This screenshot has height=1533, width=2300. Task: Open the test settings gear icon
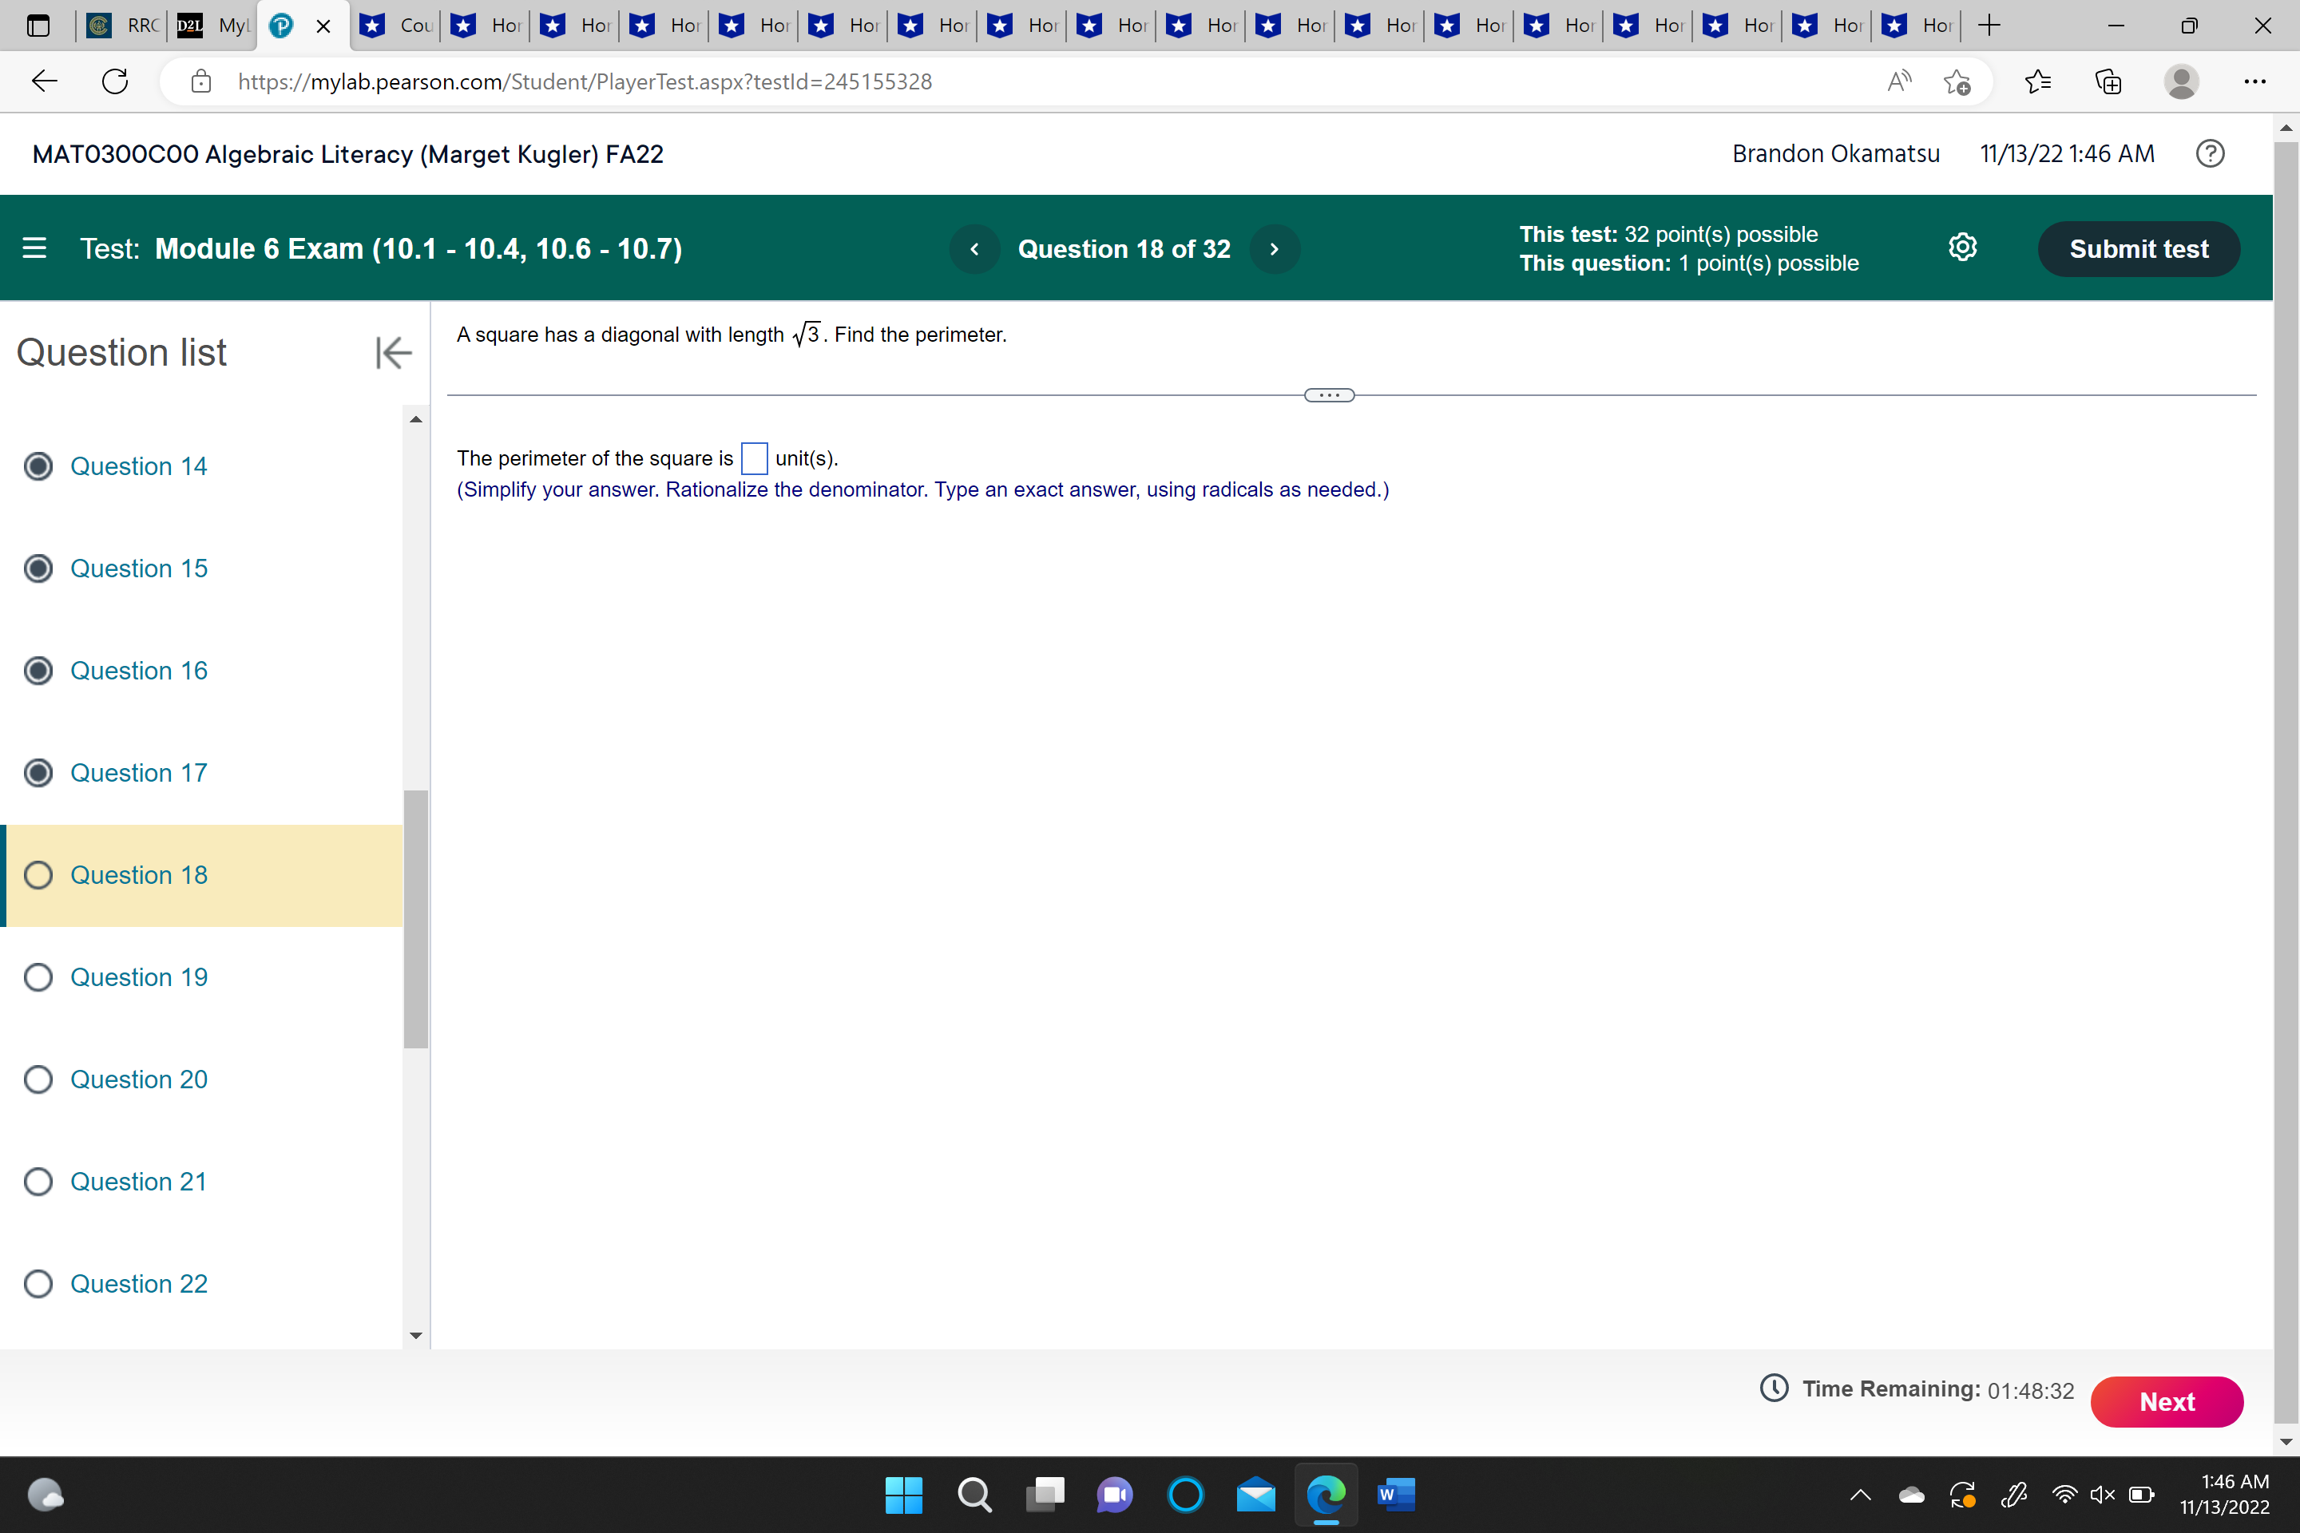1961,248
